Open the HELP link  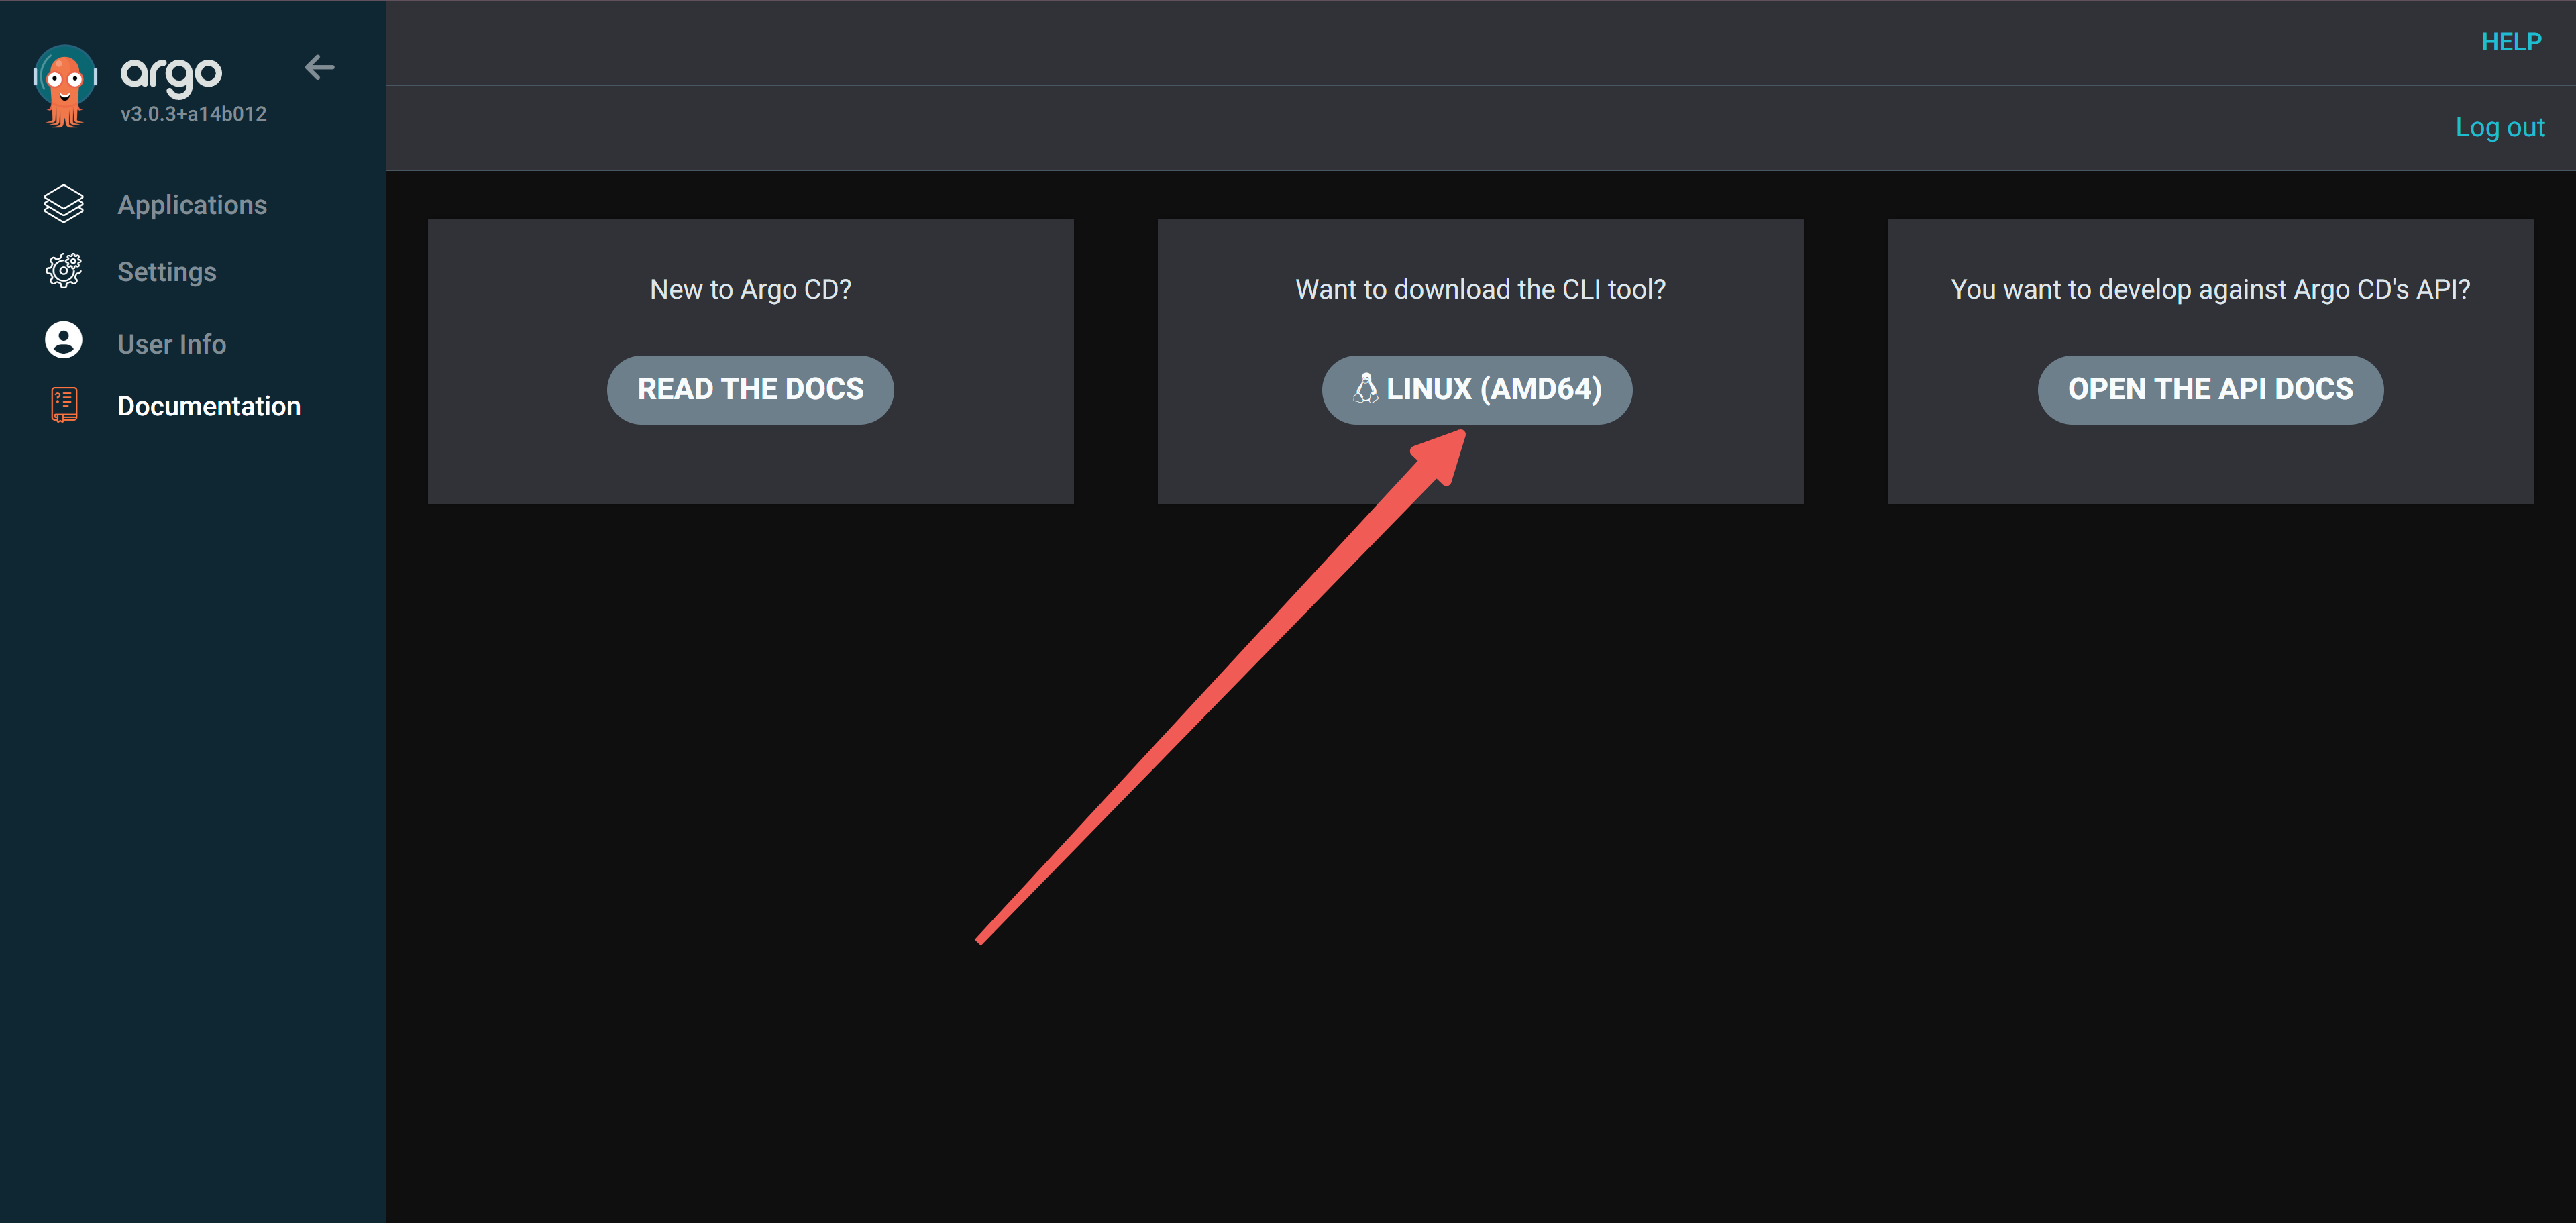[x=2511, y=42]
